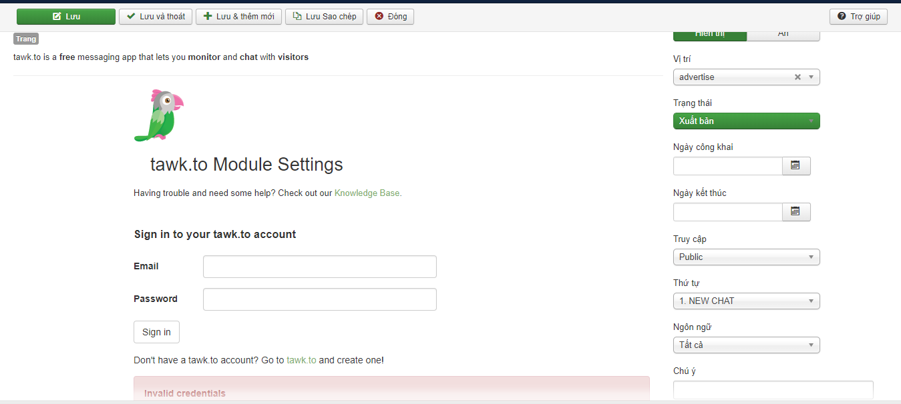Open calendar for Ngày công khai
This screenshot has height=404, width=901.
coord(796,166)
